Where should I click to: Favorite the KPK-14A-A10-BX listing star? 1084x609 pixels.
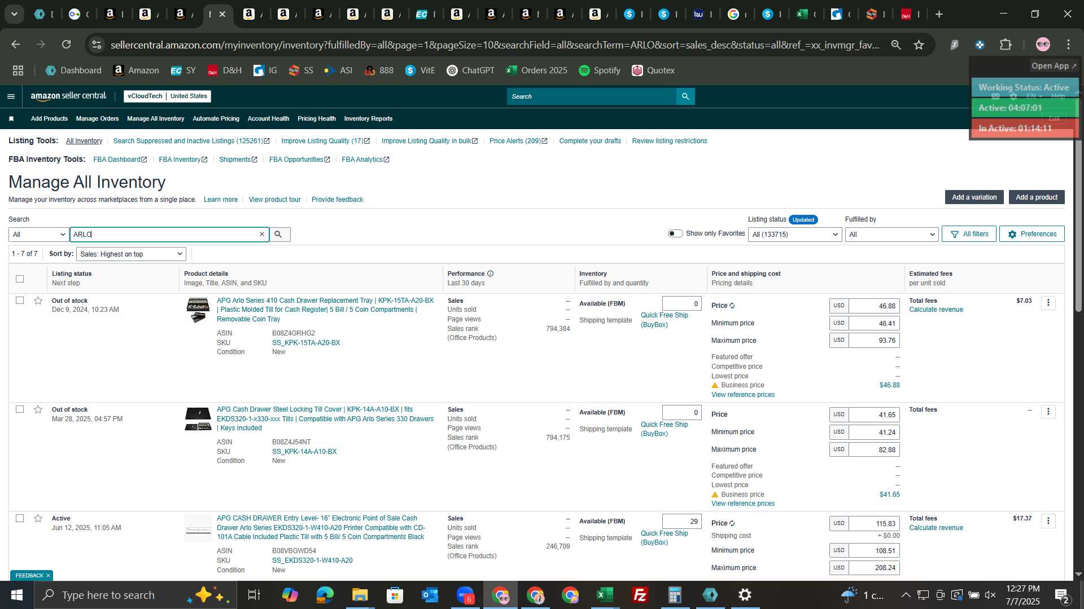[38, 409]
